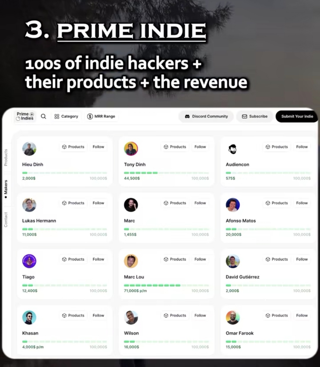The image size is (320, 367).
Task: Open the MRR Range filter dropdown
Action: (101, 116)
